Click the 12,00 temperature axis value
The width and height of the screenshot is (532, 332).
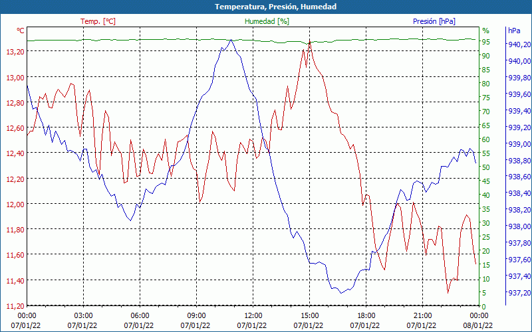(15, 204)
